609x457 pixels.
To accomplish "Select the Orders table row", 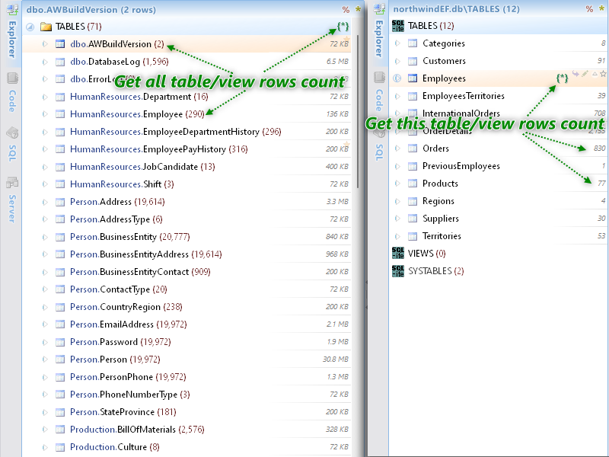I will click(x=499, y=149).
